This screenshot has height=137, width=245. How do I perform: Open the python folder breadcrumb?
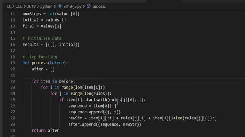46,6
